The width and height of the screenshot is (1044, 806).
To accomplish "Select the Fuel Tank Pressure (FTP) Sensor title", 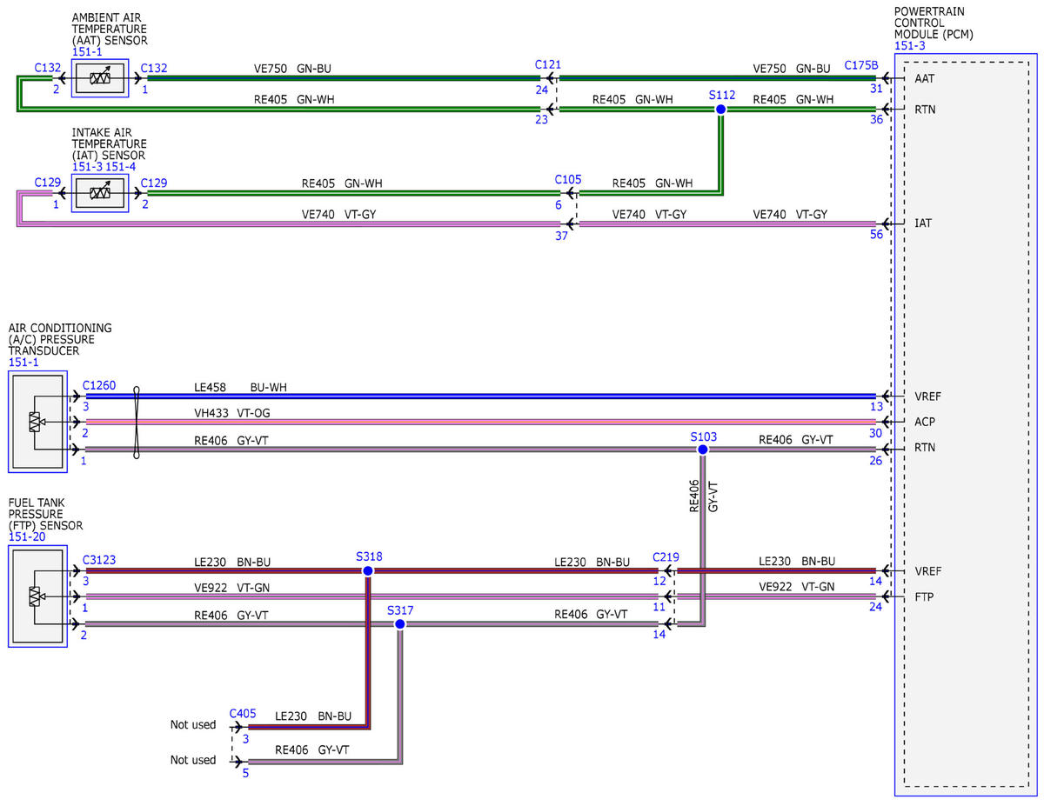I will [45, 514].
